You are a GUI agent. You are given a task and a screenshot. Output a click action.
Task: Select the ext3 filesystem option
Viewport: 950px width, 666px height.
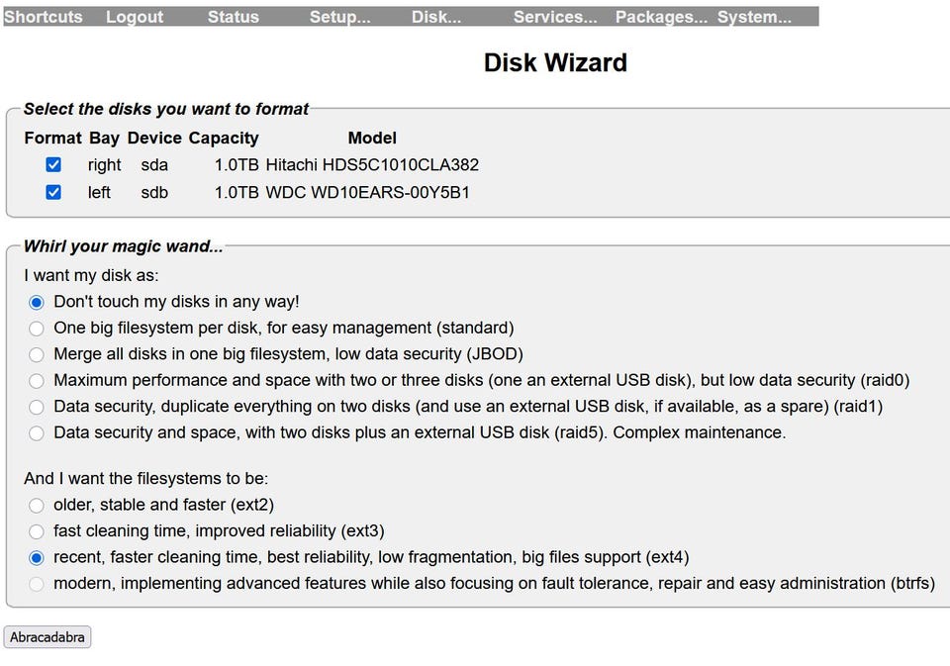pyautogui.click(x=37, y=531)
